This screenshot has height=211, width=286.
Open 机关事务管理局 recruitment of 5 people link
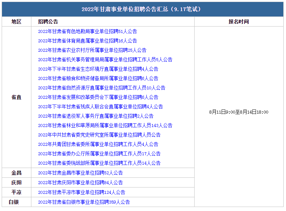[105, 59]
